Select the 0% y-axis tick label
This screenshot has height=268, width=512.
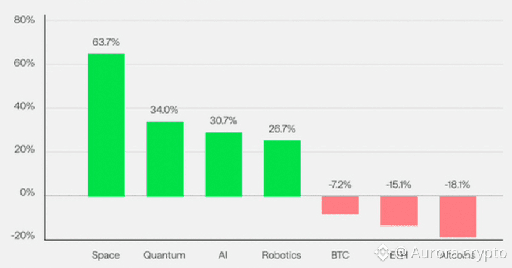(x=27, y=195)
